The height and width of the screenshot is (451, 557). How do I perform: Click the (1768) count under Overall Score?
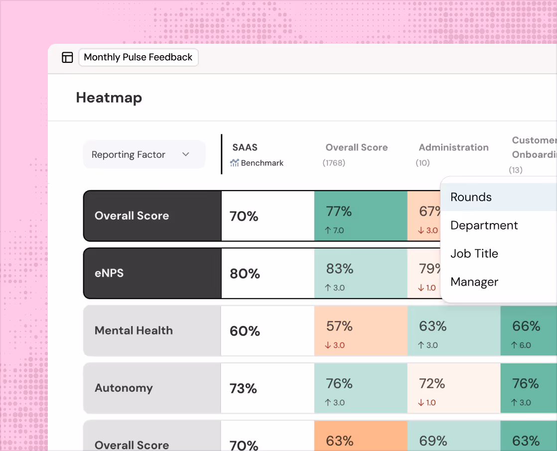[334, 163]
